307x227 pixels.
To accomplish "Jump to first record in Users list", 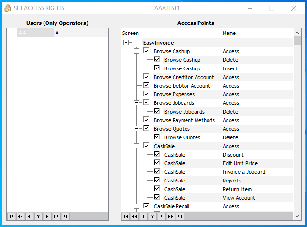I will pos(11,216).
